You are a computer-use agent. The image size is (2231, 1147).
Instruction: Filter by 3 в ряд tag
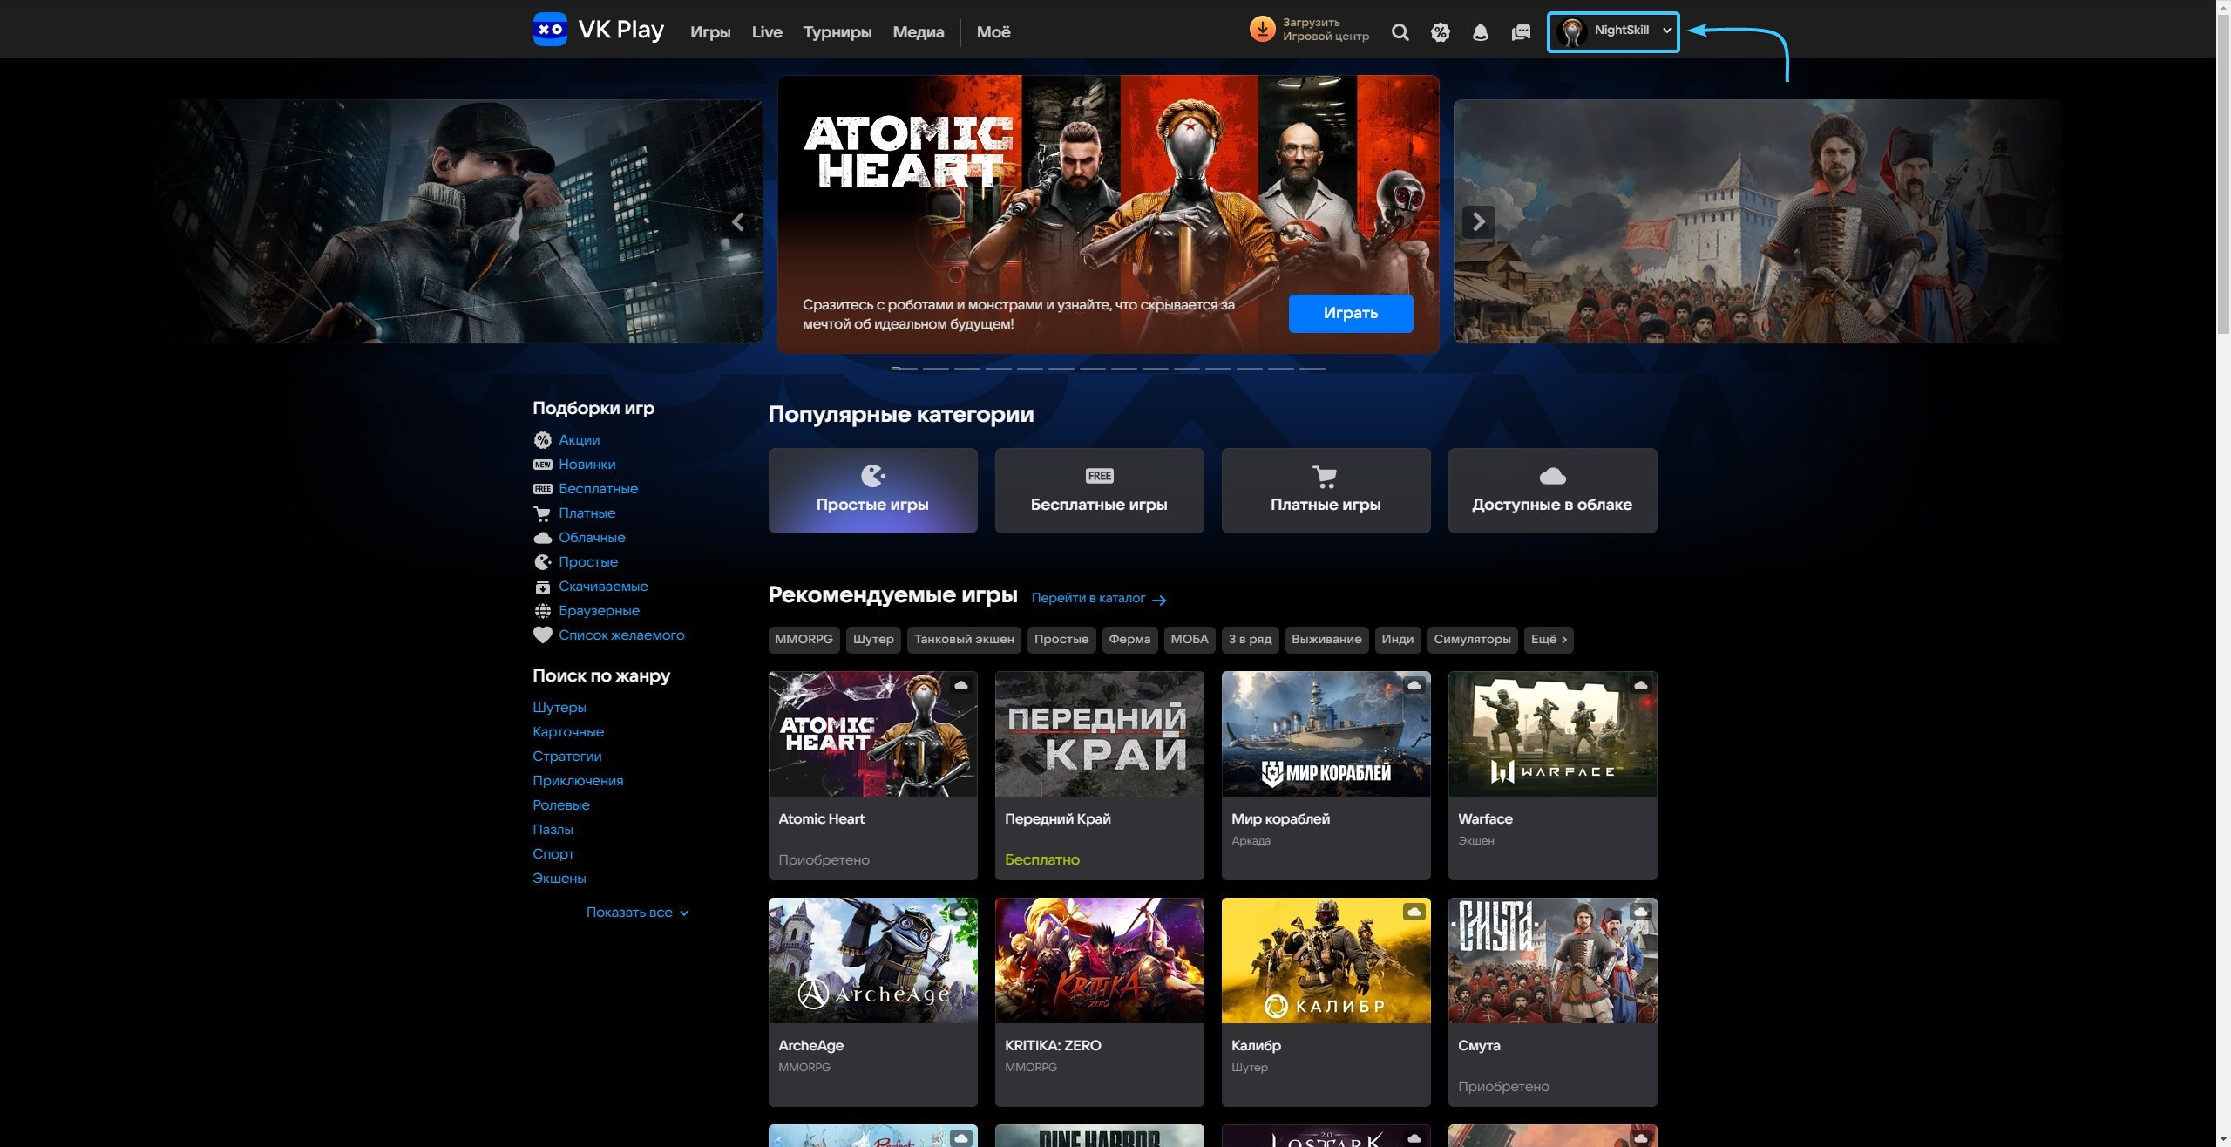point(1250,640)
